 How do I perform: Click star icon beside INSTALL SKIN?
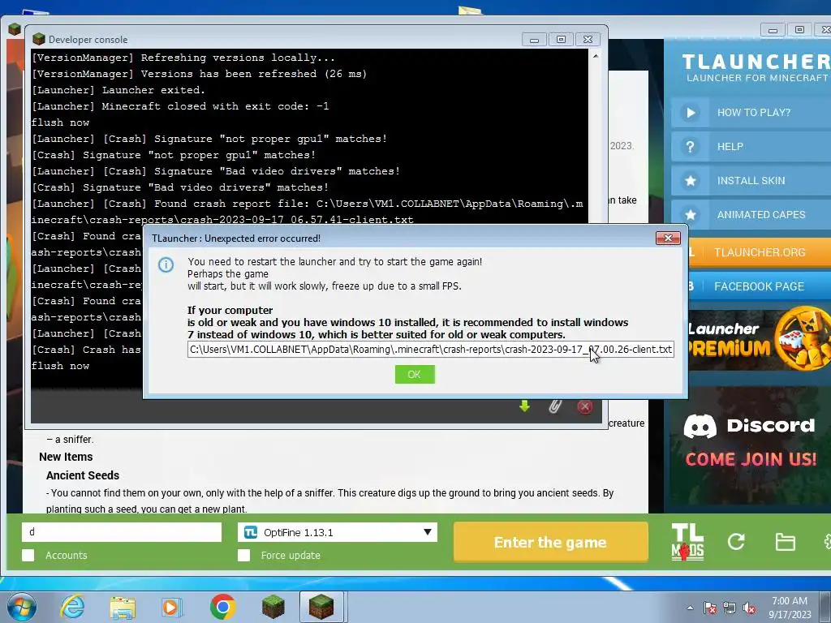point(690,181)
